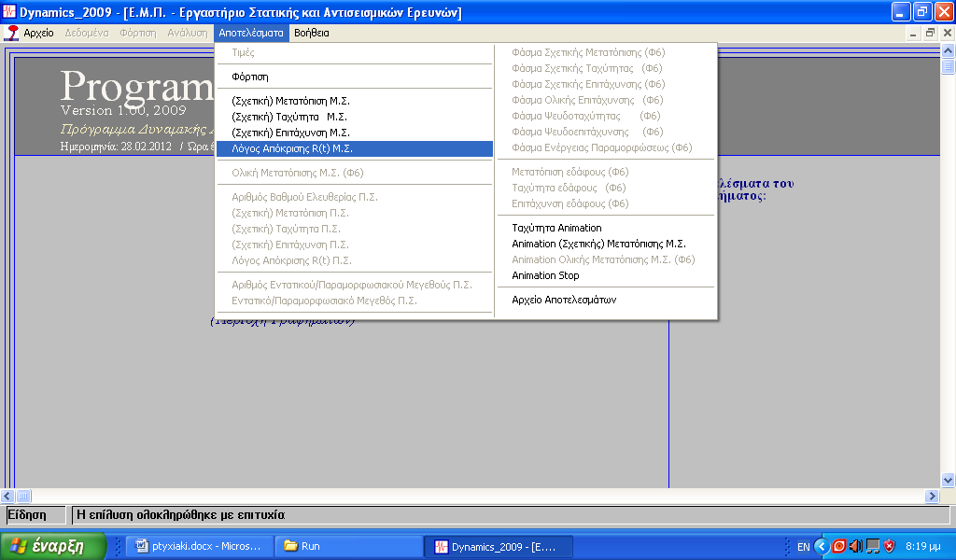Open the volume speaker tray icon
Viewport: 956px width, 560px height.
[x=856, y=546]
